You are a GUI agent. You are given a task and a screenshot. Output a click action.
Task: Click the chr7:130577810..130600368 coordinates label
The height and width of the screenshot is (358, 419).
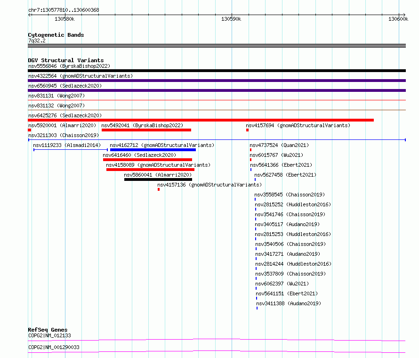click(x=64, y=10)
